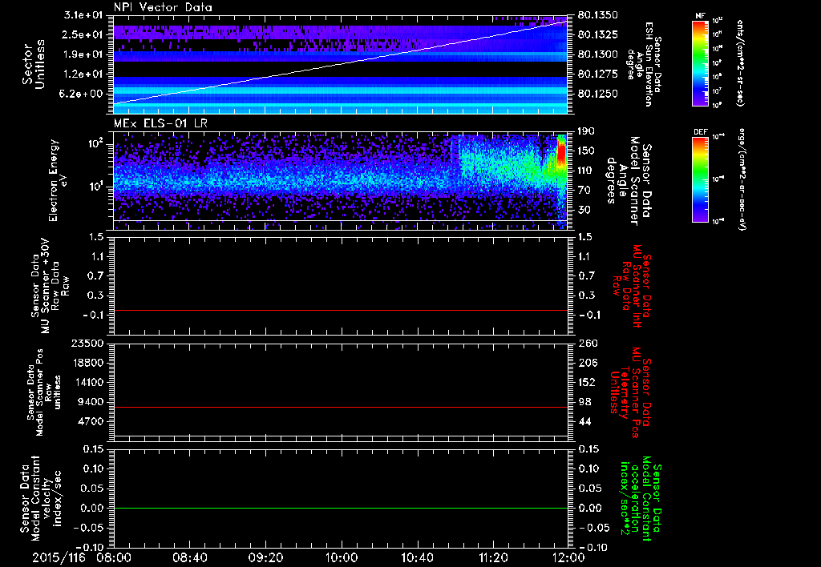Click the 18800 scanner position tick value

[x=87, y=363]
